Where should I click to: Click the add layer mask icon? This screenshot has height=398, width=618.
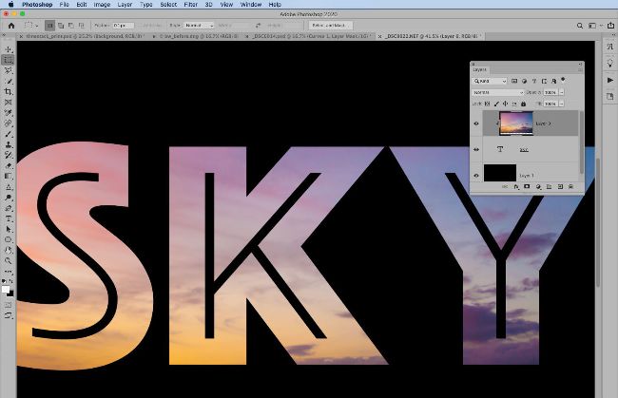click(525, 187)
